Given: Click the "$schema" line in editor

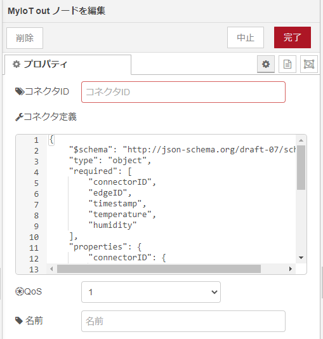Looking at the screenshot, I should [x=182, y=150].
